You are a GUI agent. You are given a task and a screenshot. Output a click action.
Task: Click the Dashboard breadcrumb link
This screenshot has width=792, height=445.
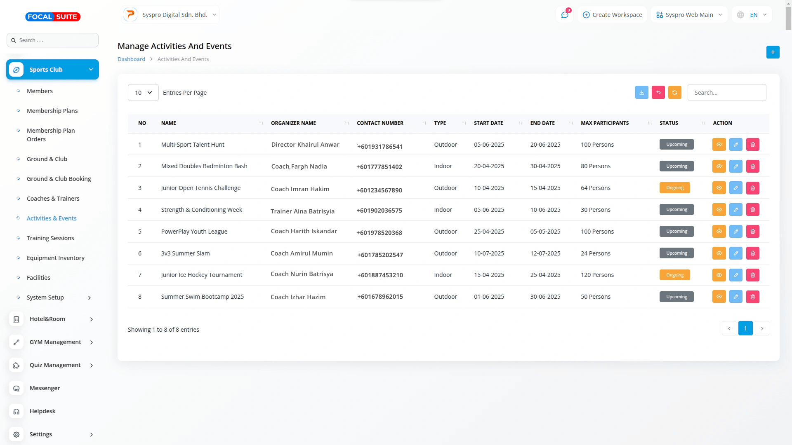131,59
